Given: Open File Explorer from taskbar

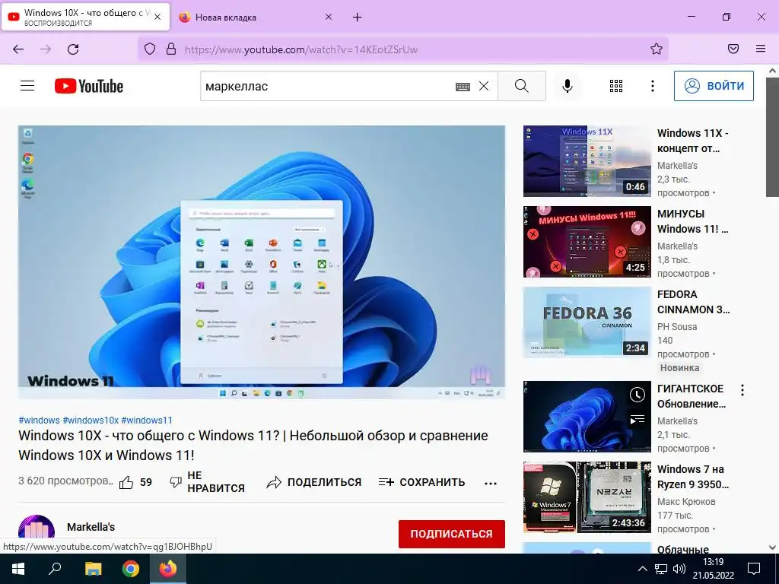Looking at the screenshot, I should pos(93,569).
